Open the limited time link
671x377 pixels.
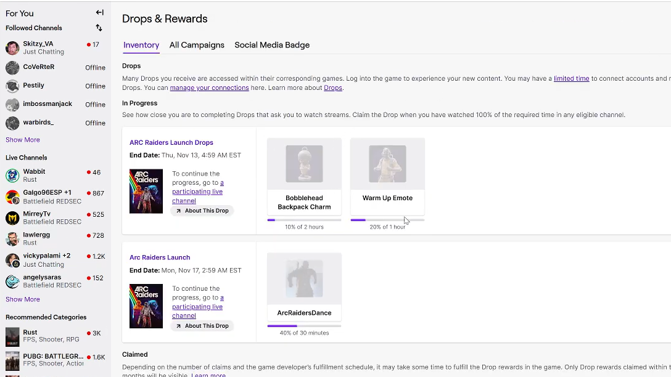[x=571, y=79]
